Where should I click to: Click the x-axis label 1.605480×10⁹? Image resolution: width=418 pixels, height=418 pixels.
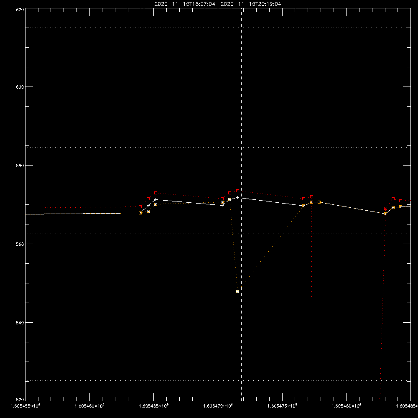(x=347, y=406)
